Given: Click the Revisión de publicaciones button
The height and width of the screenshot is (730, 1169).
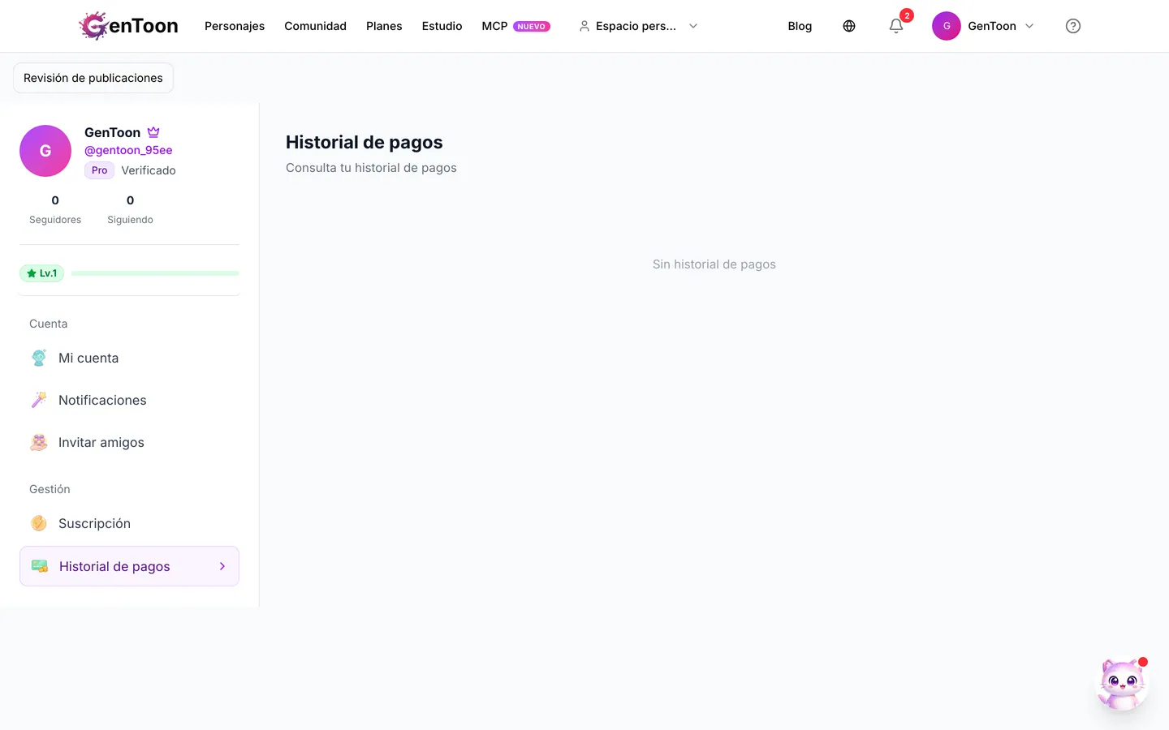Looking at the screenshot, I should point(93,78).
